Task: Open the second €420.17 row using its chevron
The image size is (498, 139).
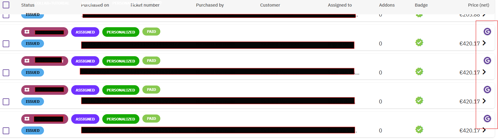Action: click(x=484, y=72)
